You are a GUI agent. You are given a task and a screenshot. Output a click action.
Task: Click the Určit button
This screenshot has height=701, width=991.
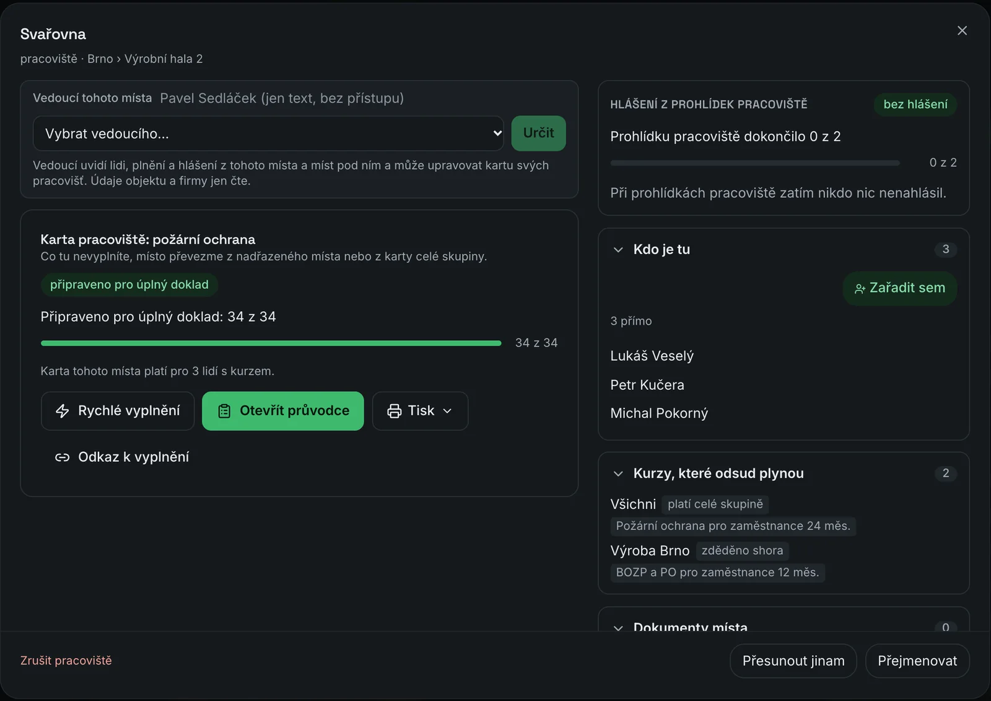pos(538,133)
